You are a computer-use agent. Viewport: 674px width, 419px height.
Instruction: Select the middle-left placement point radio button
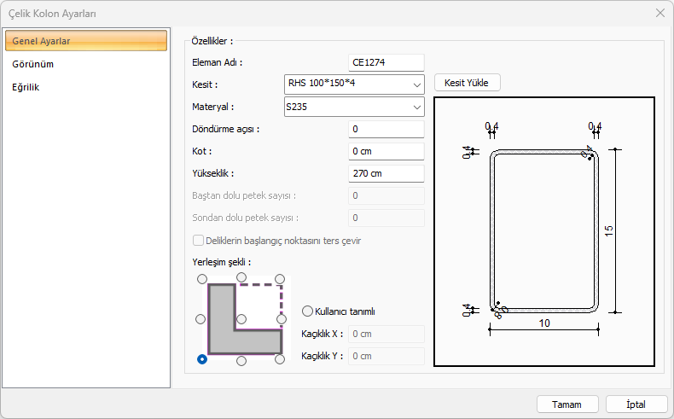(x=201, y=319)
